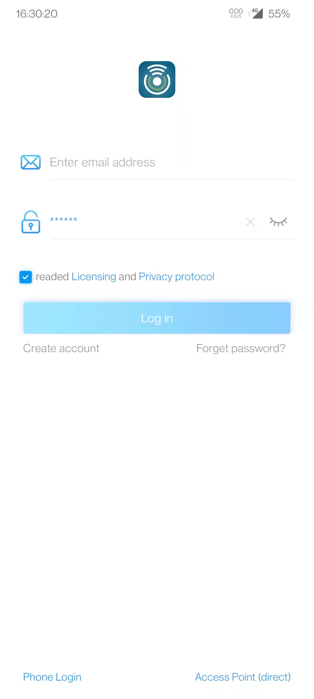
Task: Clear the password with X icon
Action: [250, 222]
